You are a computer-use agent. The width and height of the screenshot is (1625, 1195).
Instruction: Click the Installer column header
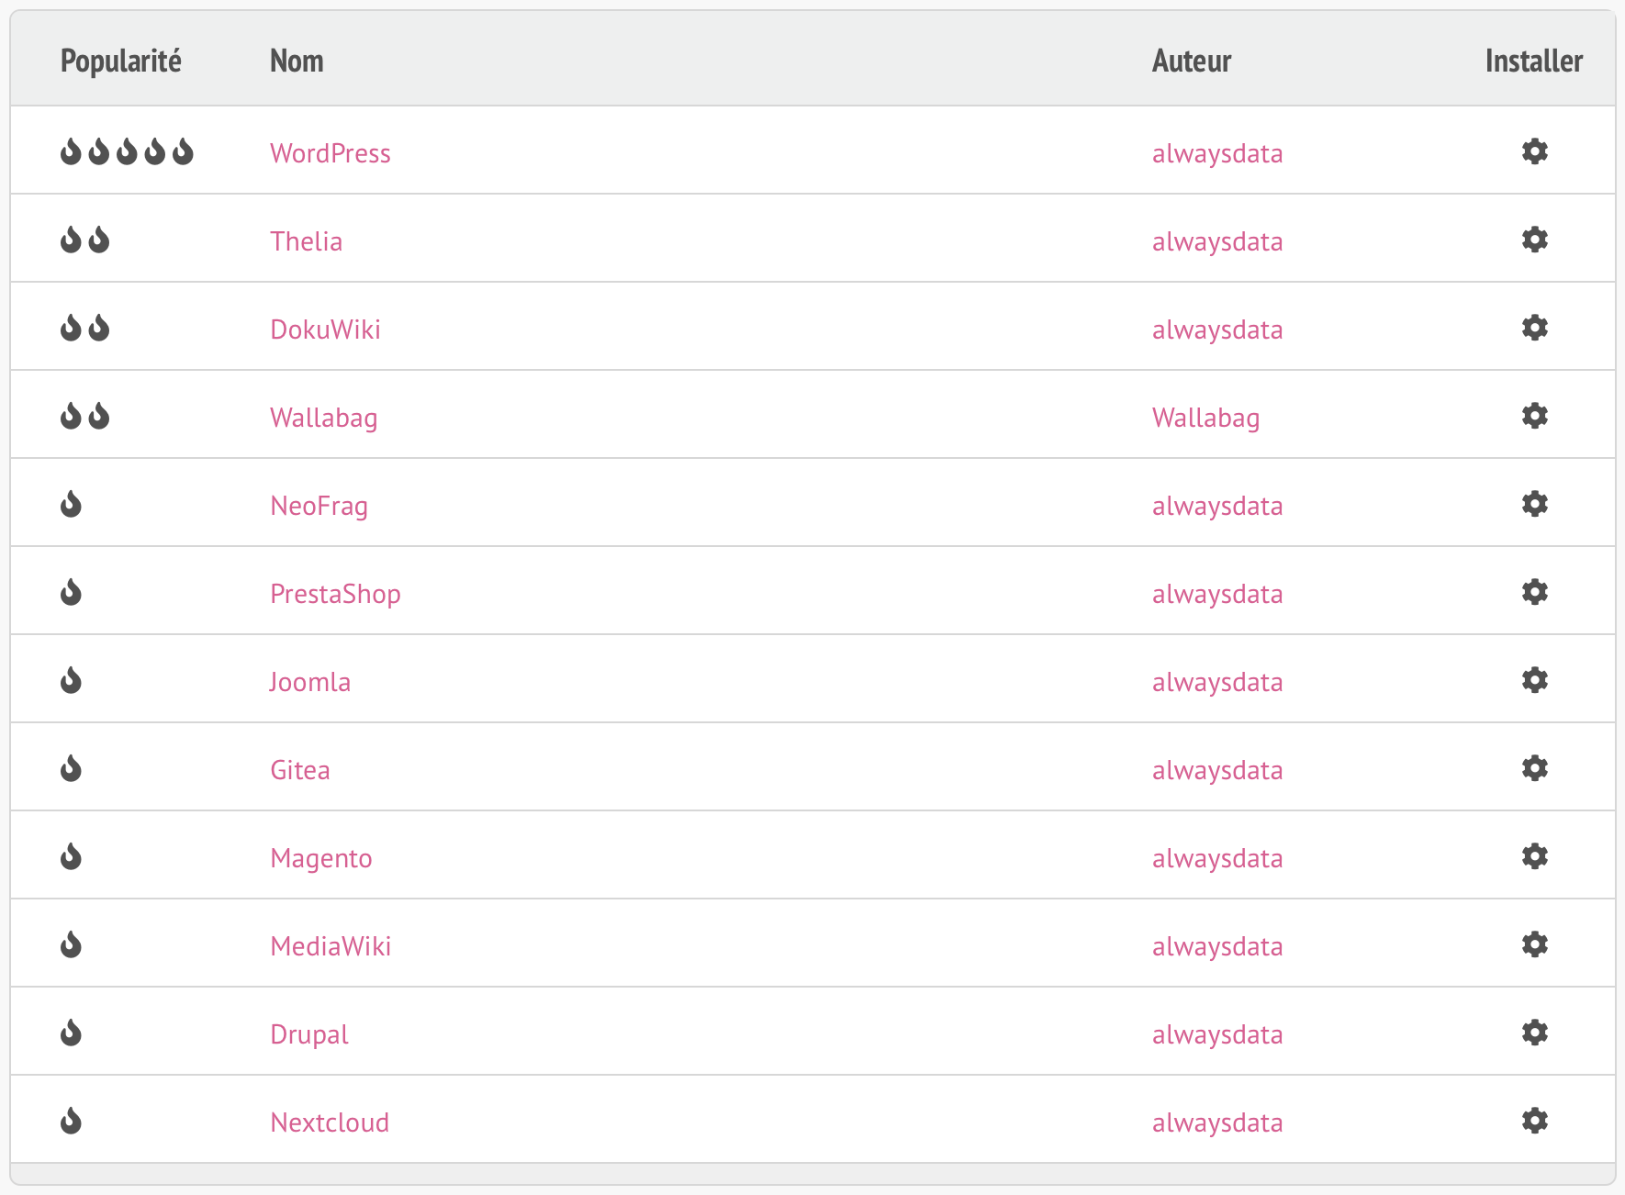1534,61
